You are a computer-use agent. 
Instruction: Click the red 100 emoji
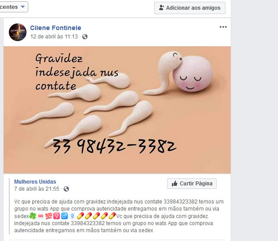pyautogui.click(x=49, y=216)
